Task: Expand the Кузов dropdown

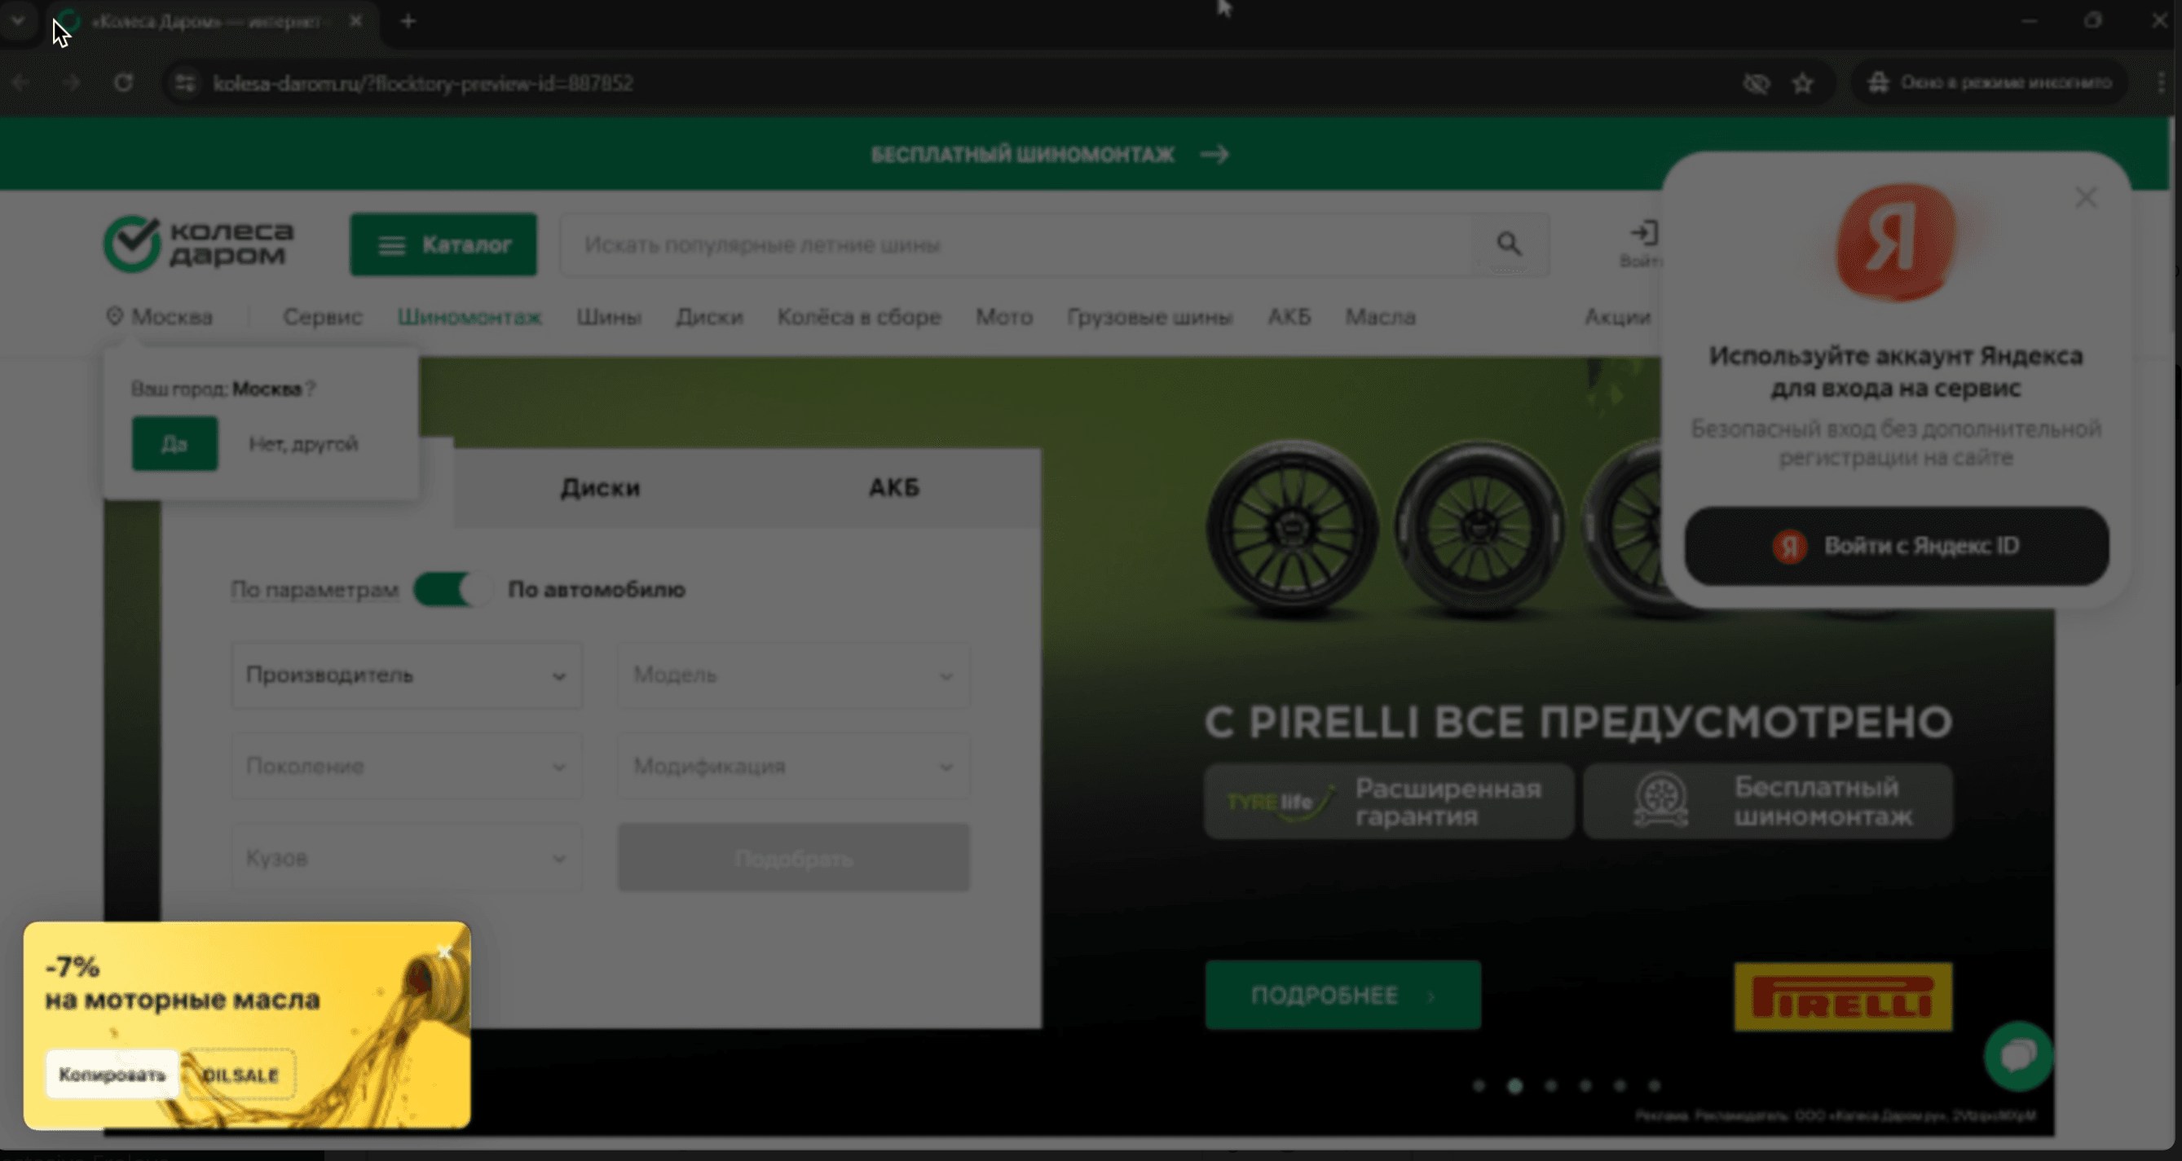Action: click(x=407, y=858)
